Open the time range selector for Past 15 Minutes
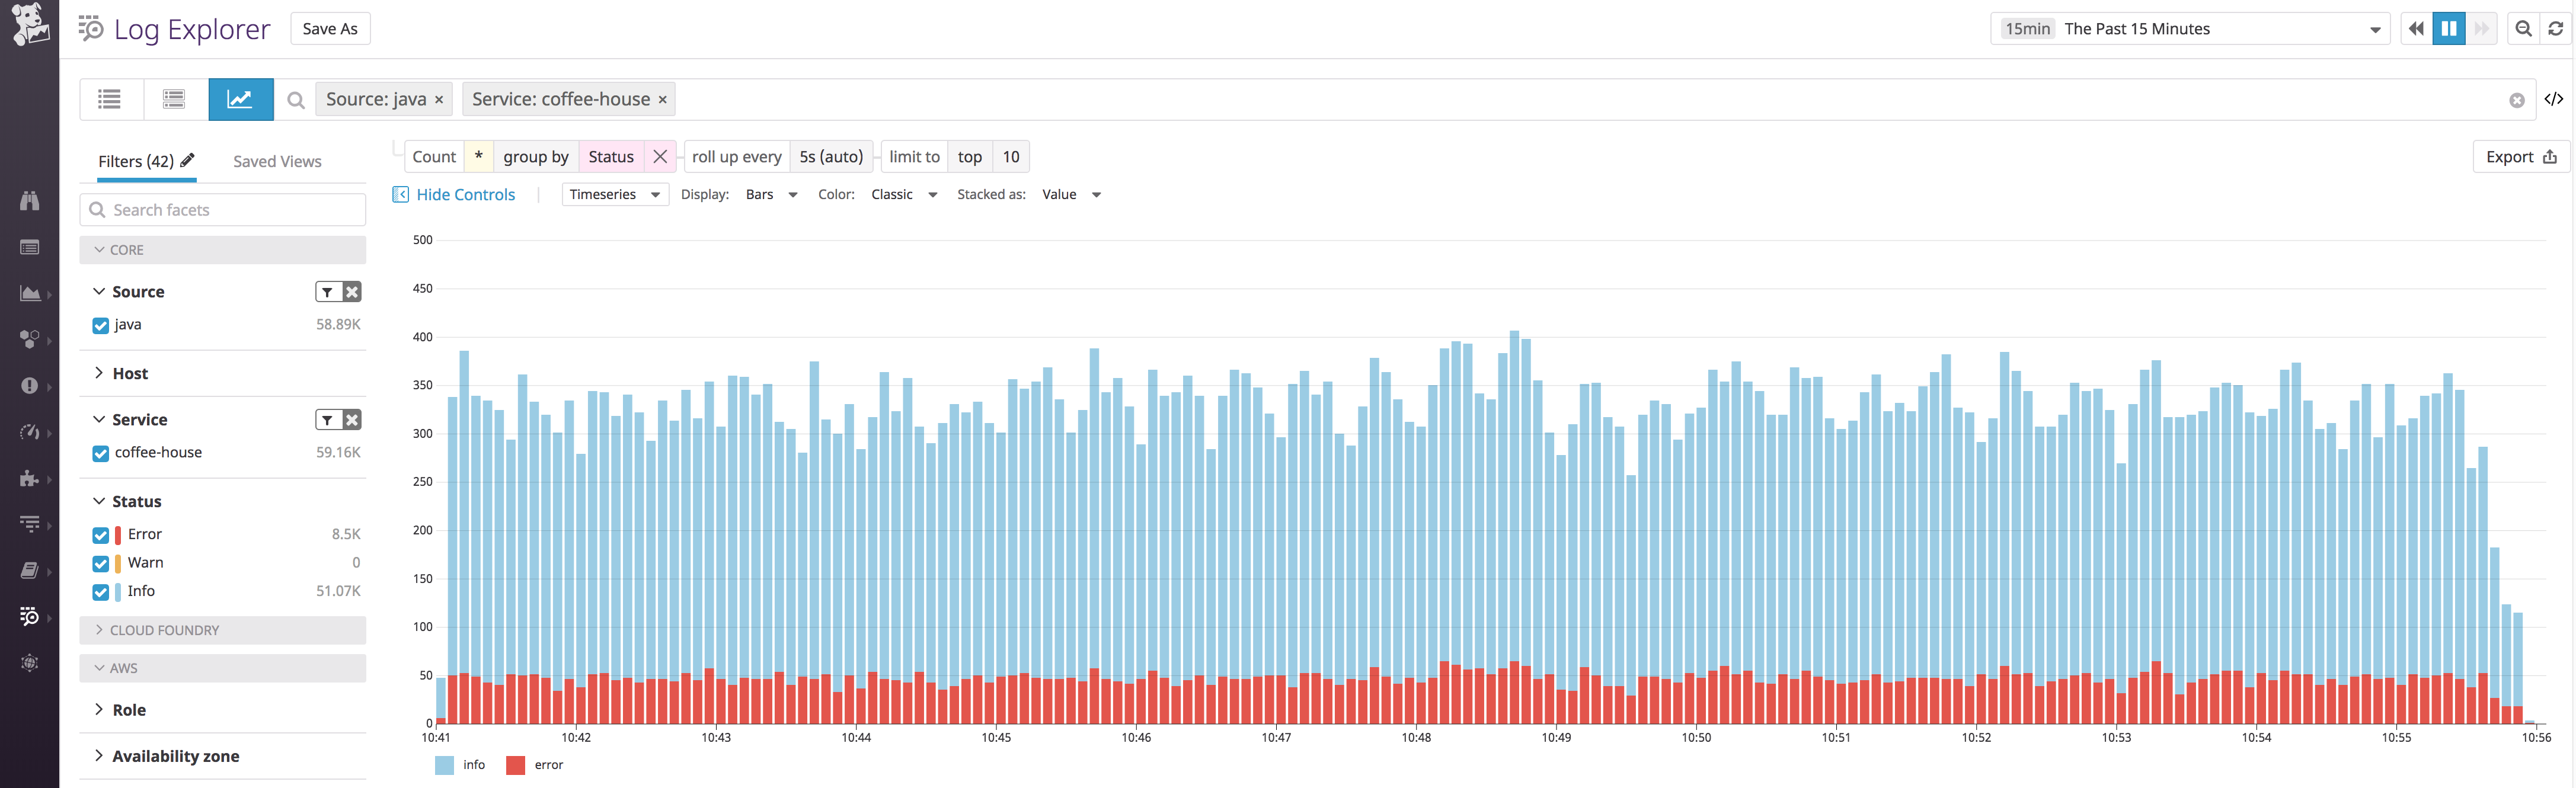The image size is (2576, 788). pyautogui.click(x=2190, y=28)
